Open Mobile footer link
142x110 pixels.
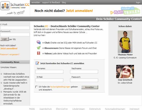click(32, 109)
